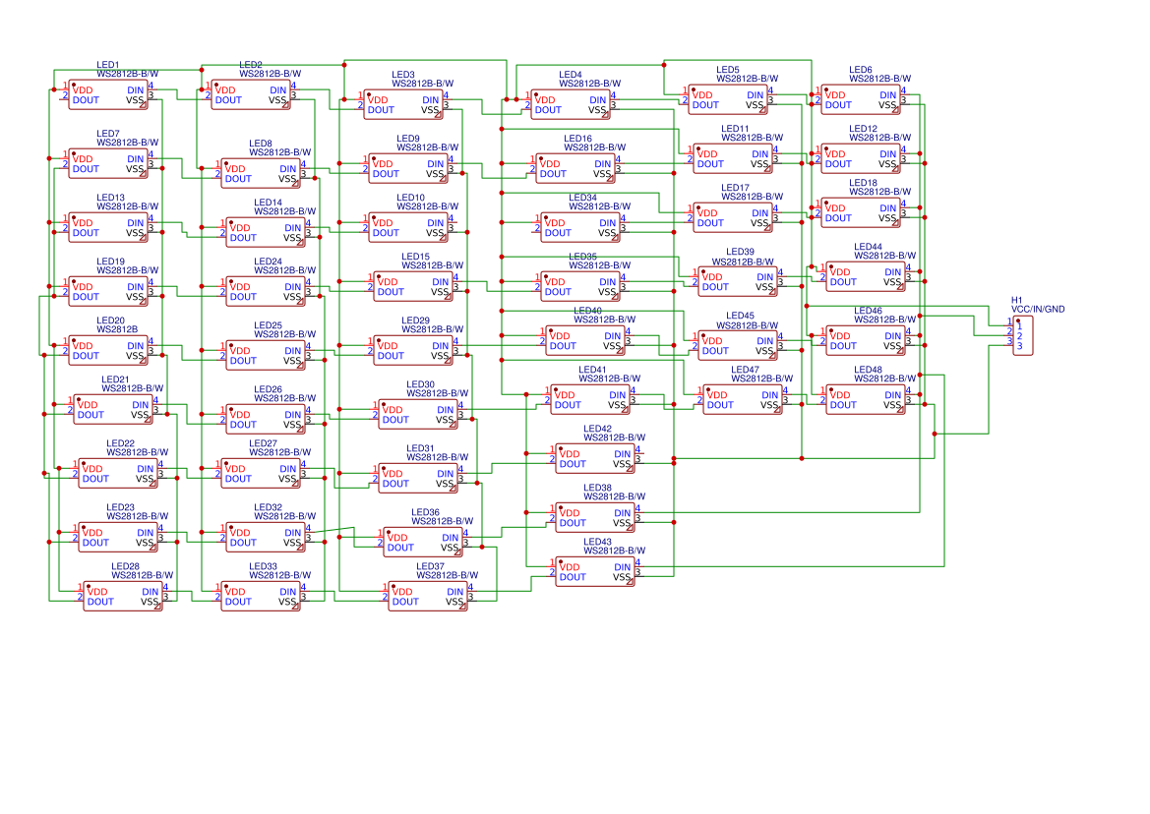Click the LED47 designator label
The height and width of the screenshot is (814, 1150).
[745, 370]
